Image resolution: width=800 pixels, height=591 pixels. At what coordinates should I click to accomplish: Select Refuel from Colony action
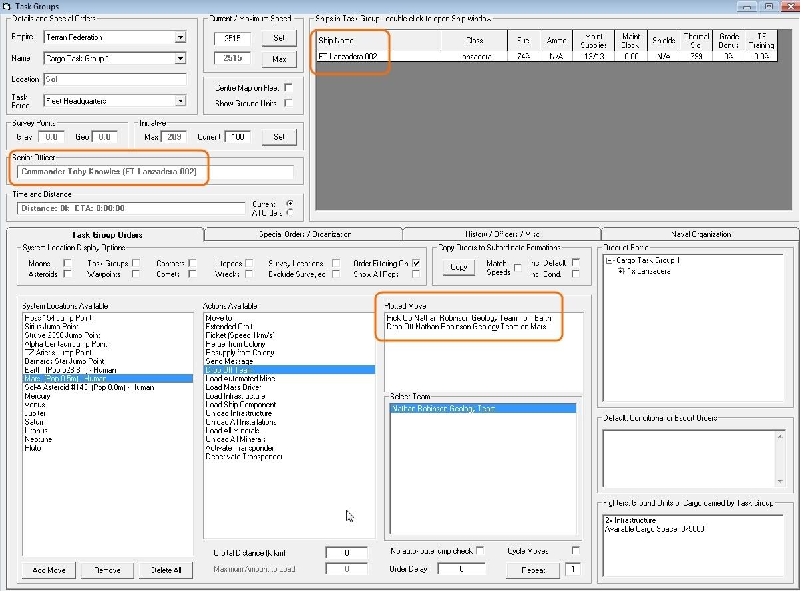click(290, 344)
